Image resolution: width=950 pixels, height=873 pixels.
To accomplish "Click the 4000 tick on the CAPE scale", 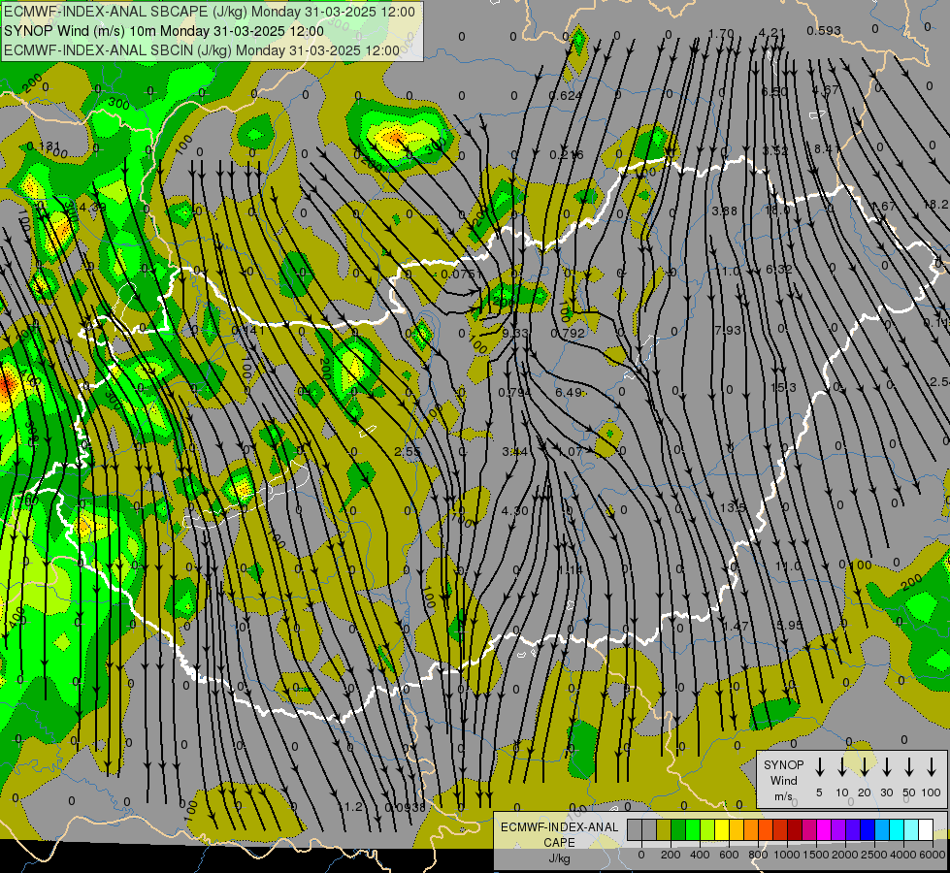I will click(x=904, y=855).
